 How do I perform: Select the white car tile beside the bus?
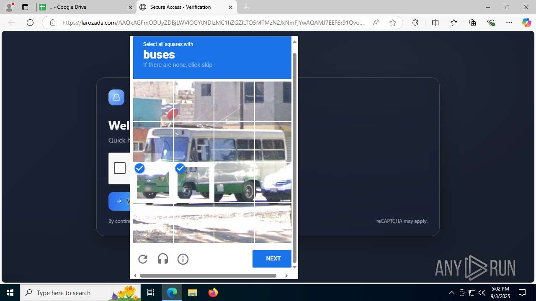(x=273, y=183)
